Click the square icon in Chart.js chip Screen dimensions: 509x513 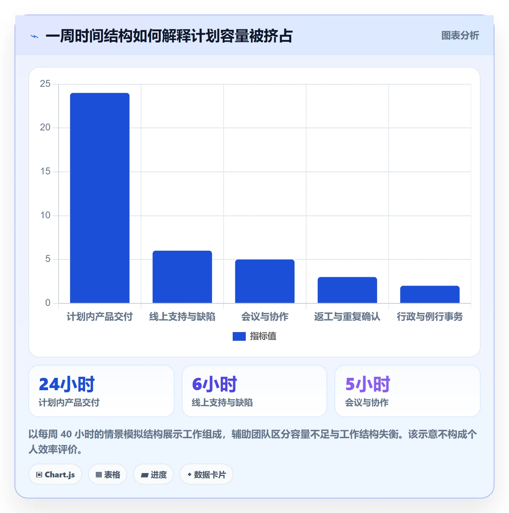(x=39, y=475)
